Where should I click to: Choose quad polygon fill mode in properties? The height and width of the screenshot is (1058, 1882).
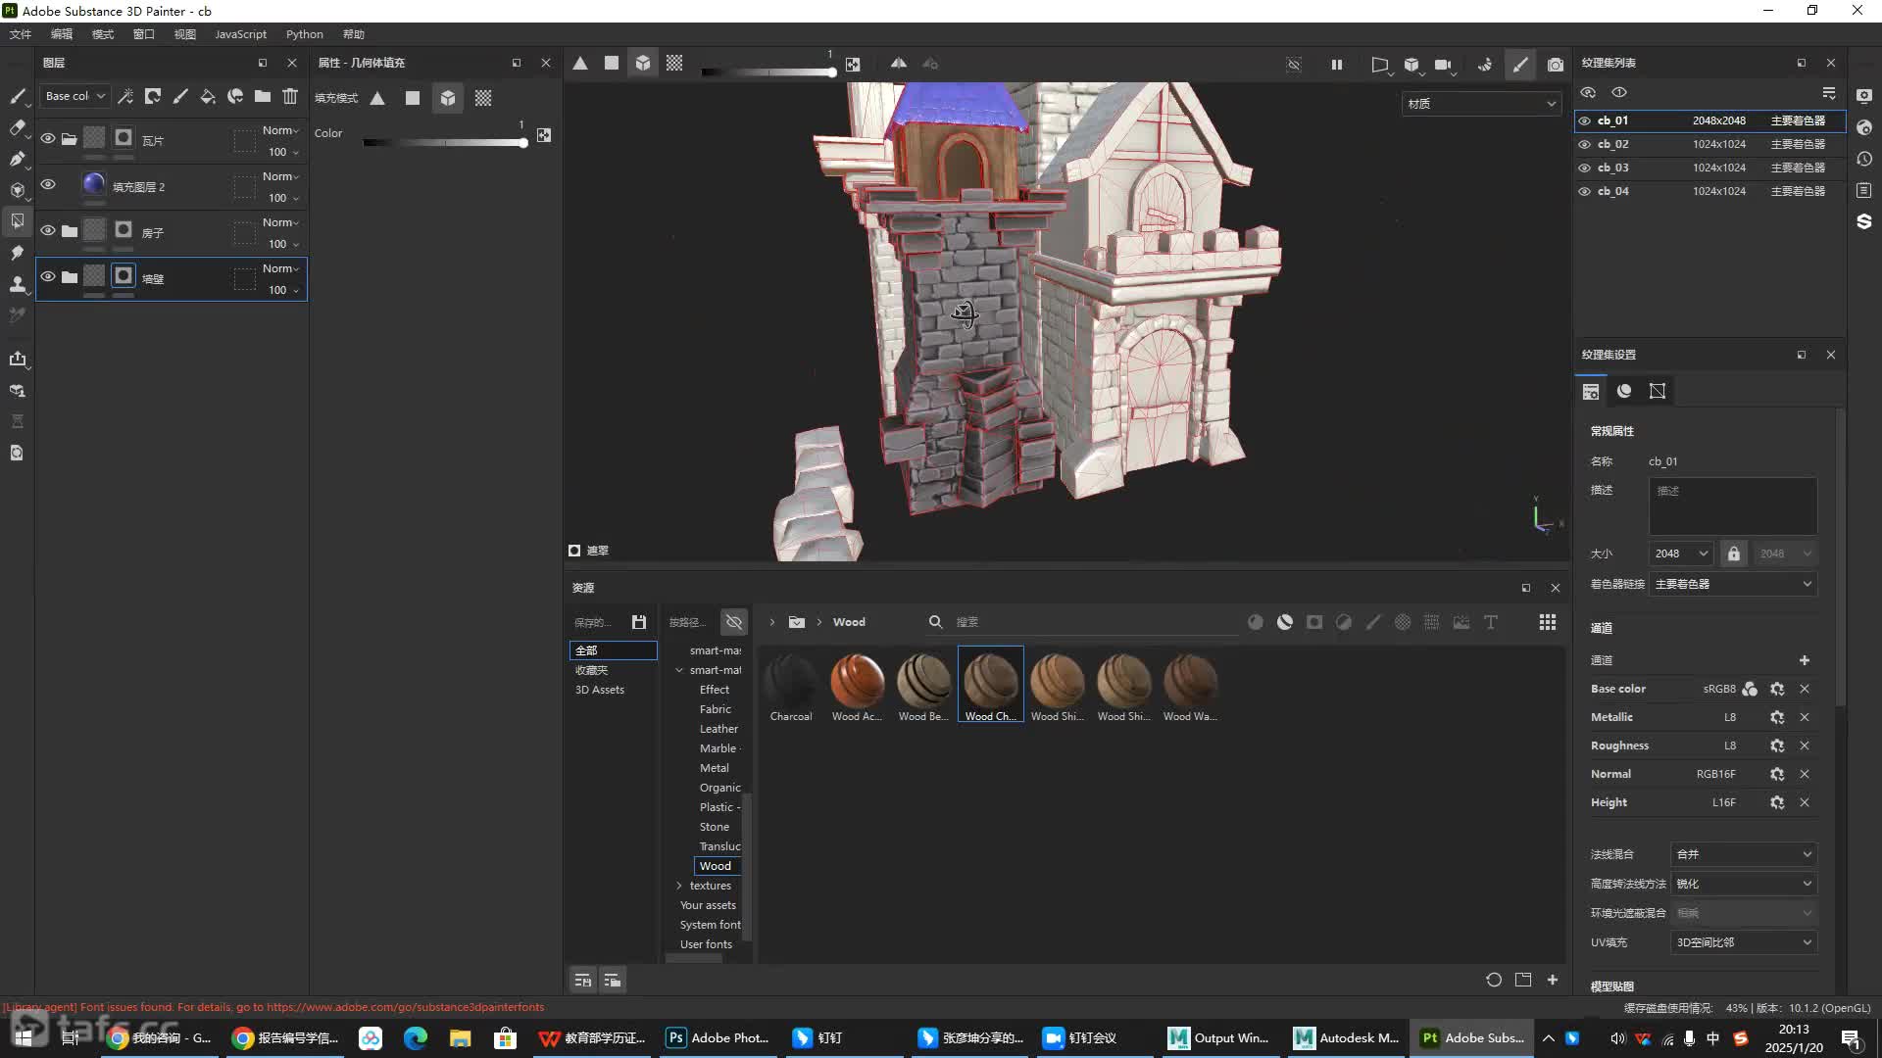tap(413, 98)
